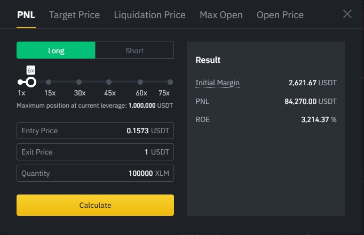This screenshot has height=235, width=364.
Task: Click the 6x leverage slider handle
Action: click(31, 82)
